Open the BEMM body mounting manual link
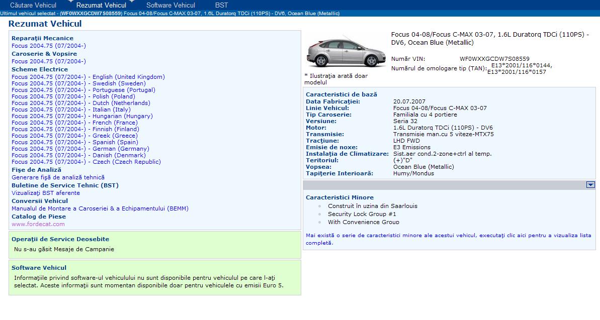This screenshot has height=320, width=600. 100,208
